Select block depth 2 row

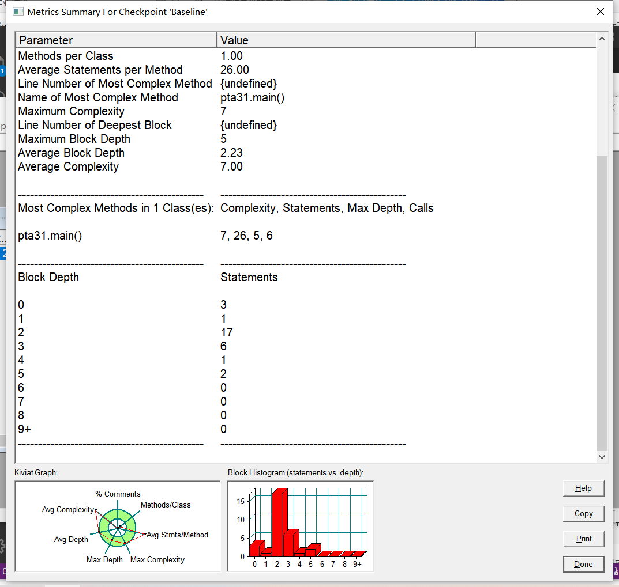click(x=306, y=332)
